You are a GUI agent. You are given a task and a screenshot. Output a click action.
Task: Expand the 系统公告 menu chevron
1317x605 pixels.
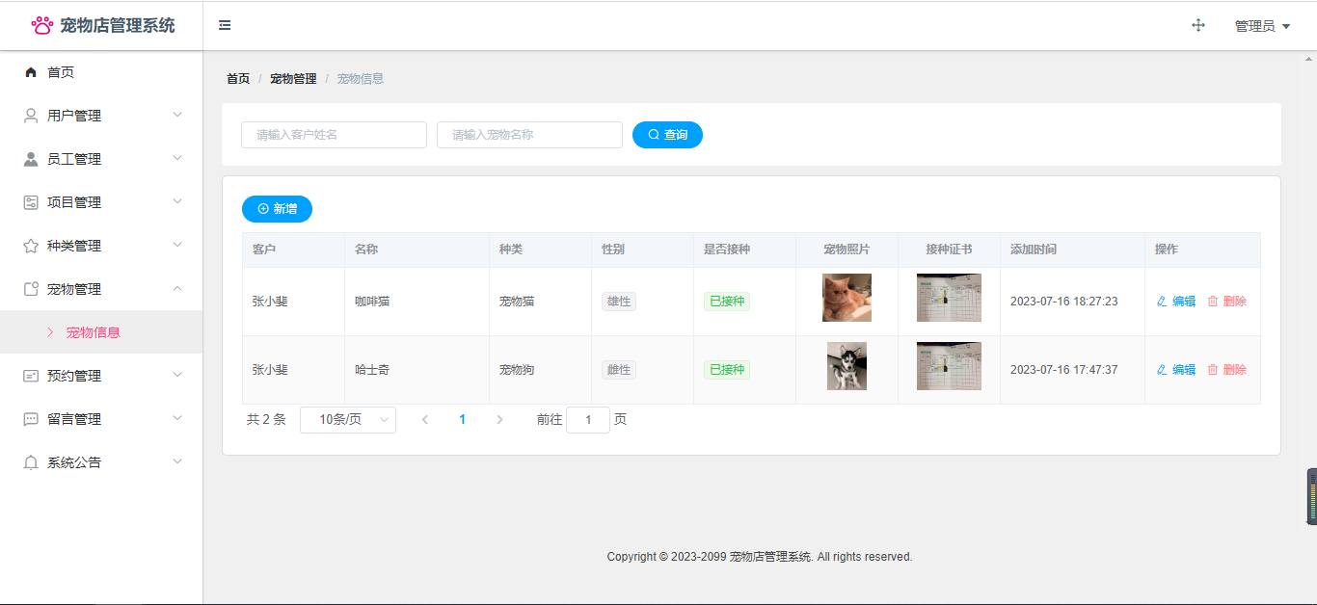177,461
